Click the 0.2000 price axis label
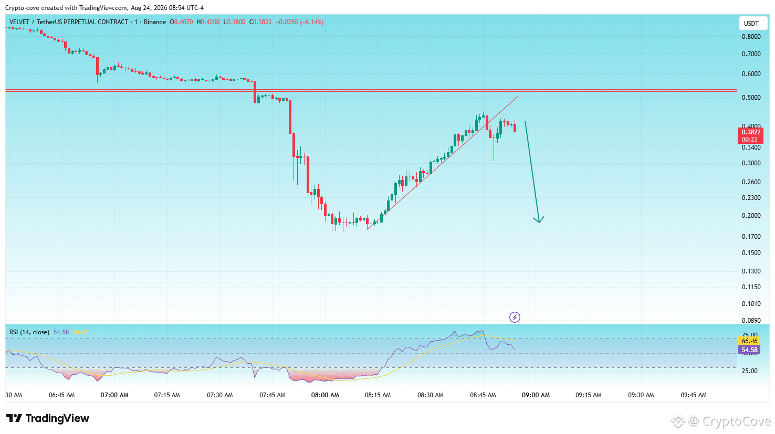The height and width of the screenshot is (434, 775). (751, 216)
